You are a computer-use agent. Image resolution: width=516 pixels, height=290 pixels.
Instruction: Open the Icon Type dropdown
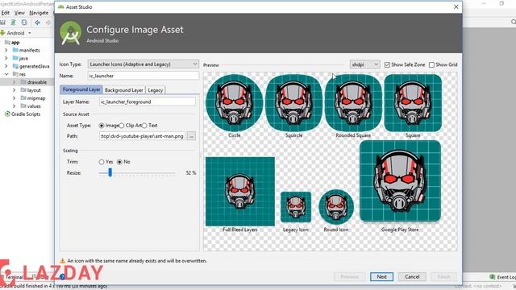(x=144, y=64)
